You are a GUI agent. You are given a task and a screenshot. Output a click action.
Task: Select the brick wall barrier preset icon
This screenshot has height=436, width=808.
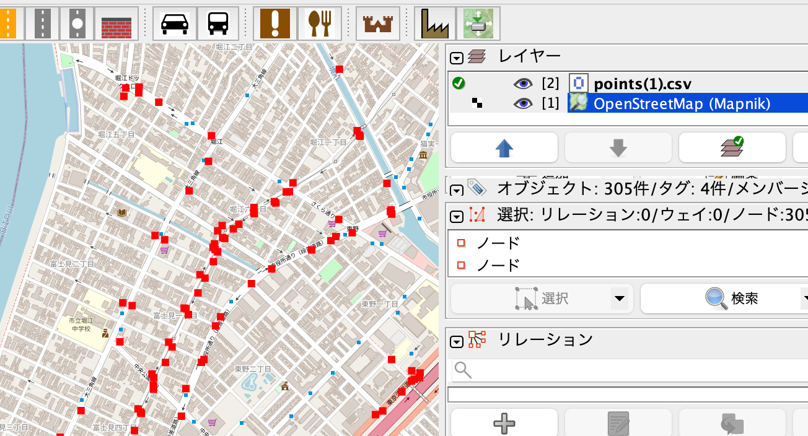116,23
